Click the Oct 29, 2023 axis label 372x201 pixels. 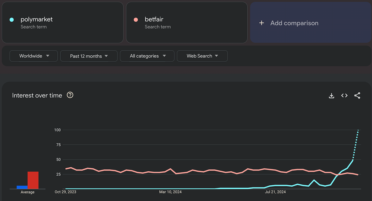tap(65, 192)
